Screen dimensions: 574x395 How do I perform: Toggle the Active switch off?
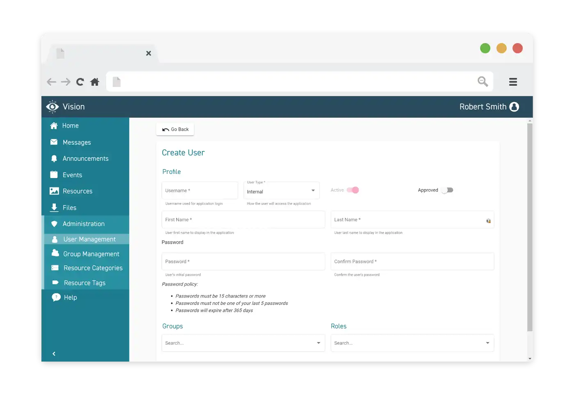pos(353,190)
